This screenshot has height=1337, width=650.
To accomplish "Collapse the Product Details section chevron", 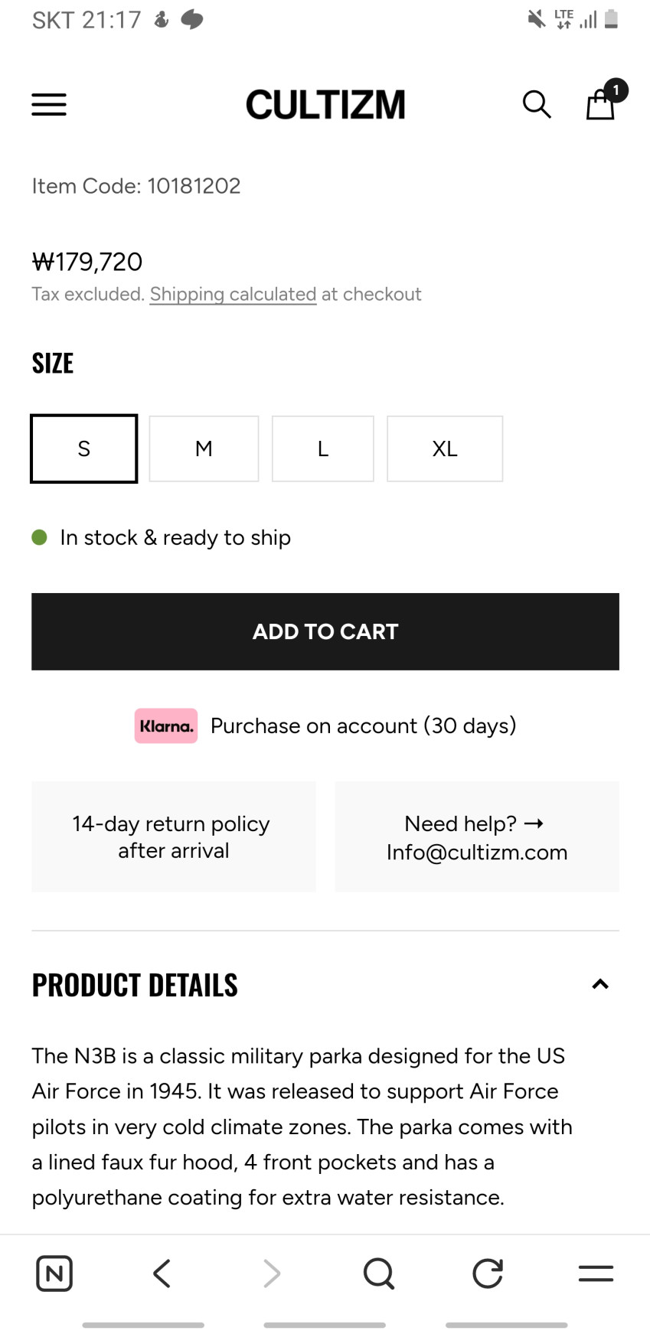I will coord(600,984).
